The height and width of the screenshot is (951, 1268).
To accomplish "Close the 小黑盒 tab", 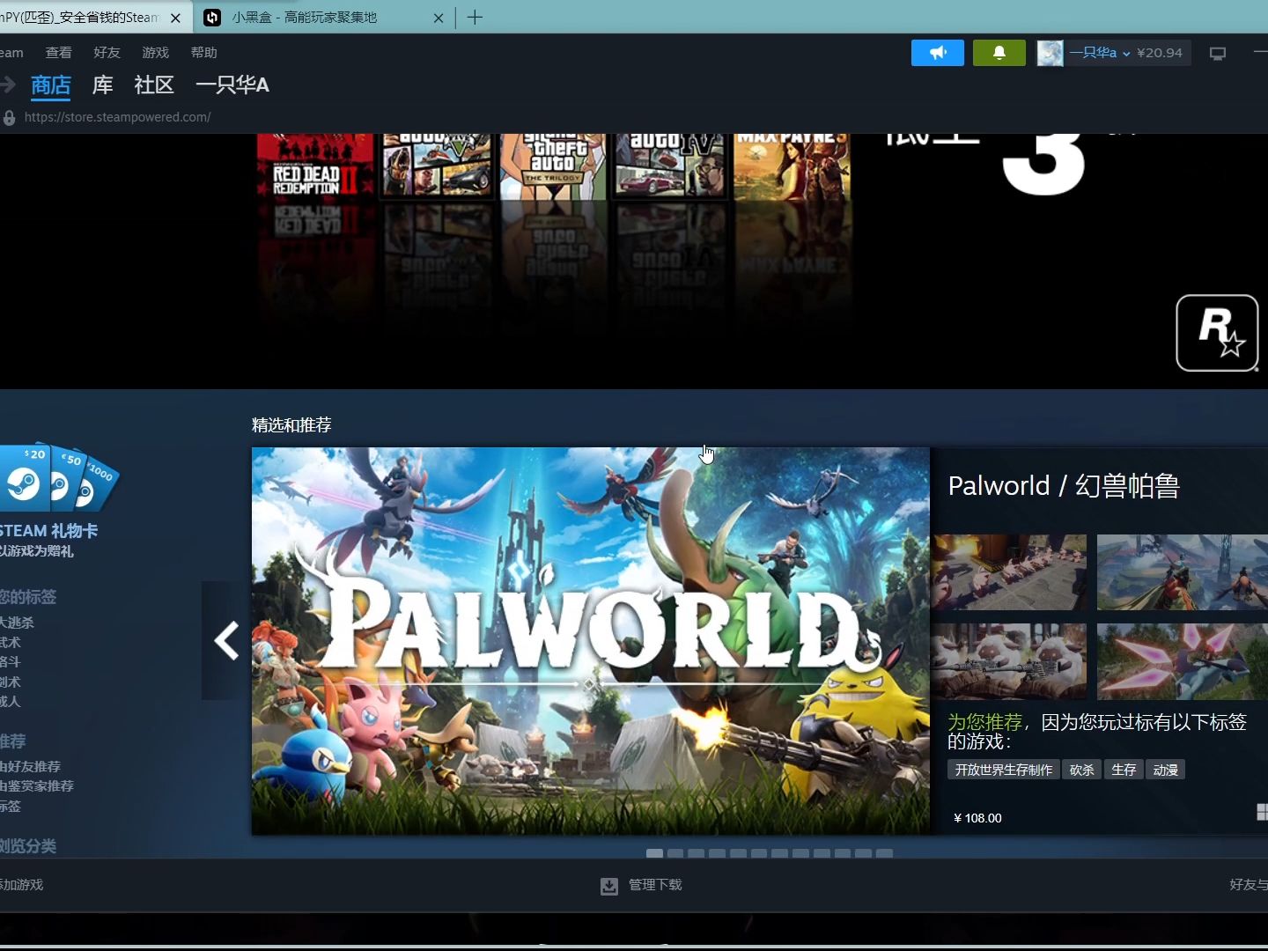I will tap(439, 18).
